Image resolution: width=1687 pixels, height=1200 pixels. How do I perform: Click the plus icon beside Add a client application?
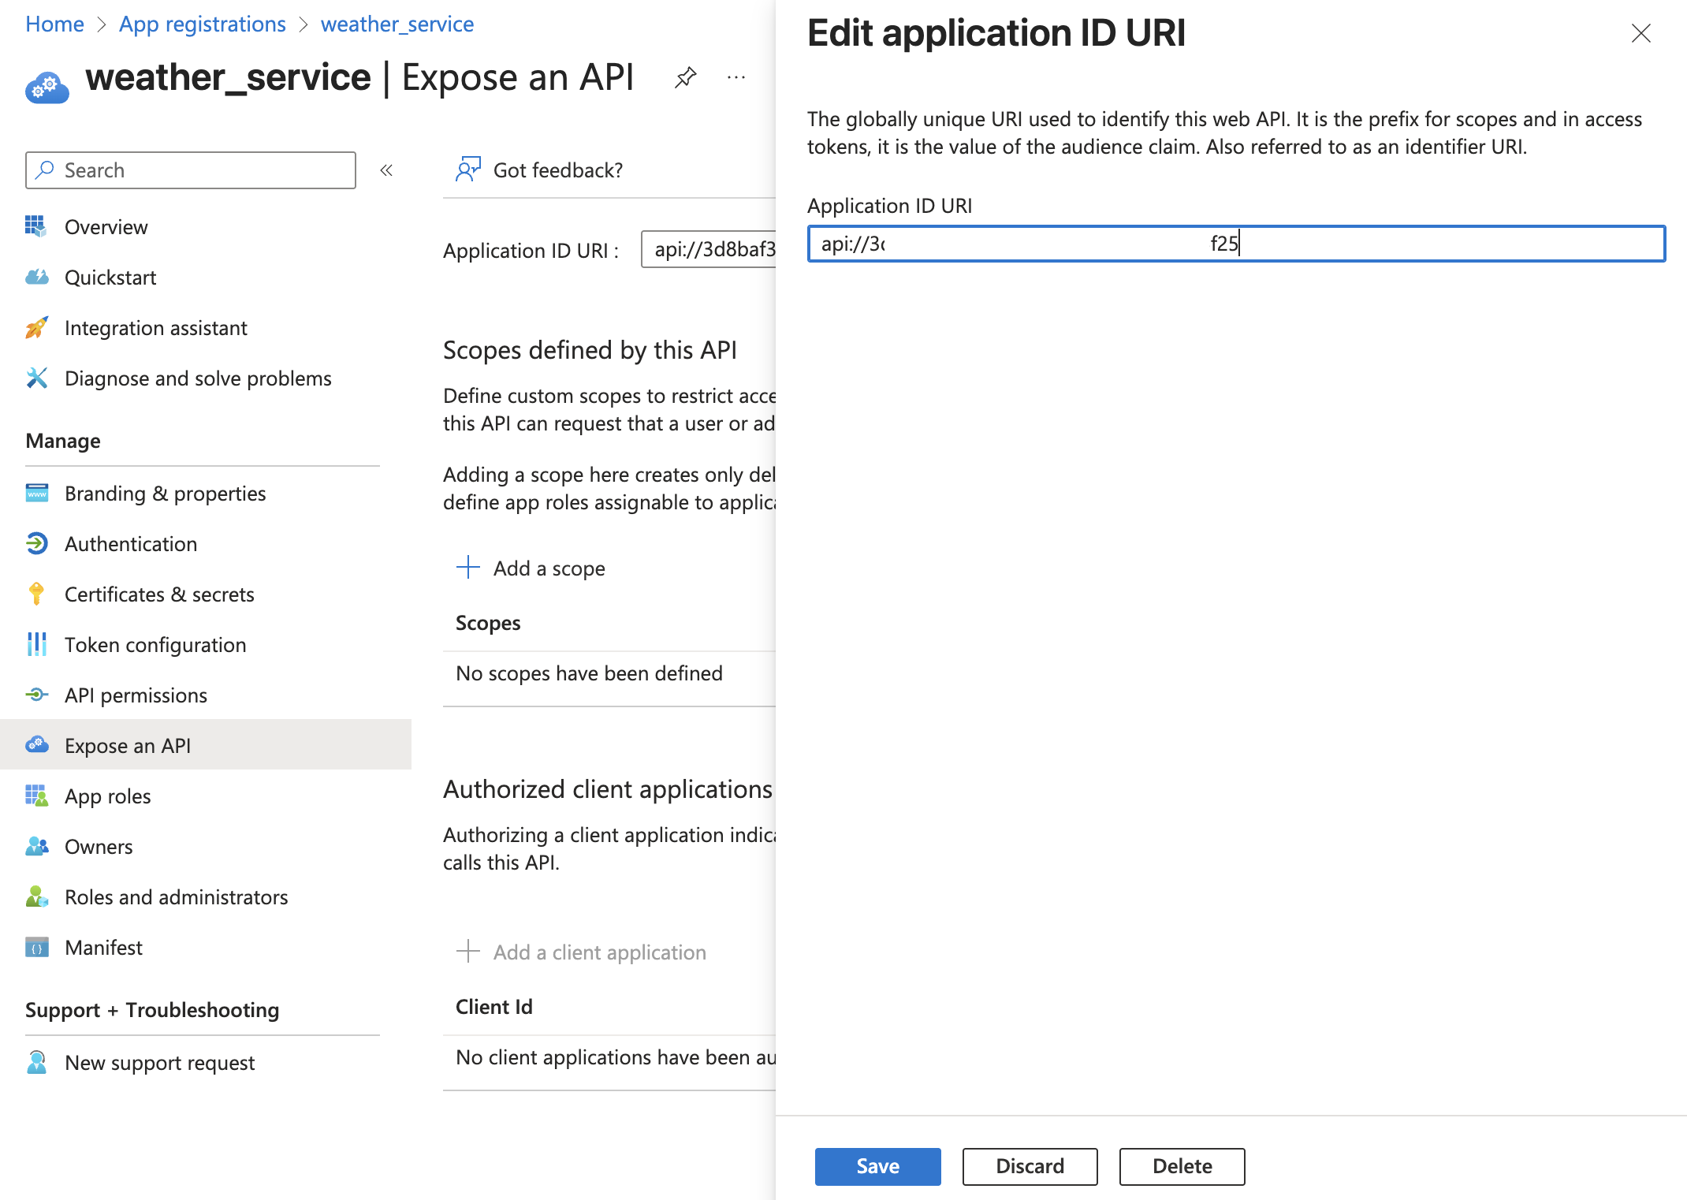coord(468,951)
